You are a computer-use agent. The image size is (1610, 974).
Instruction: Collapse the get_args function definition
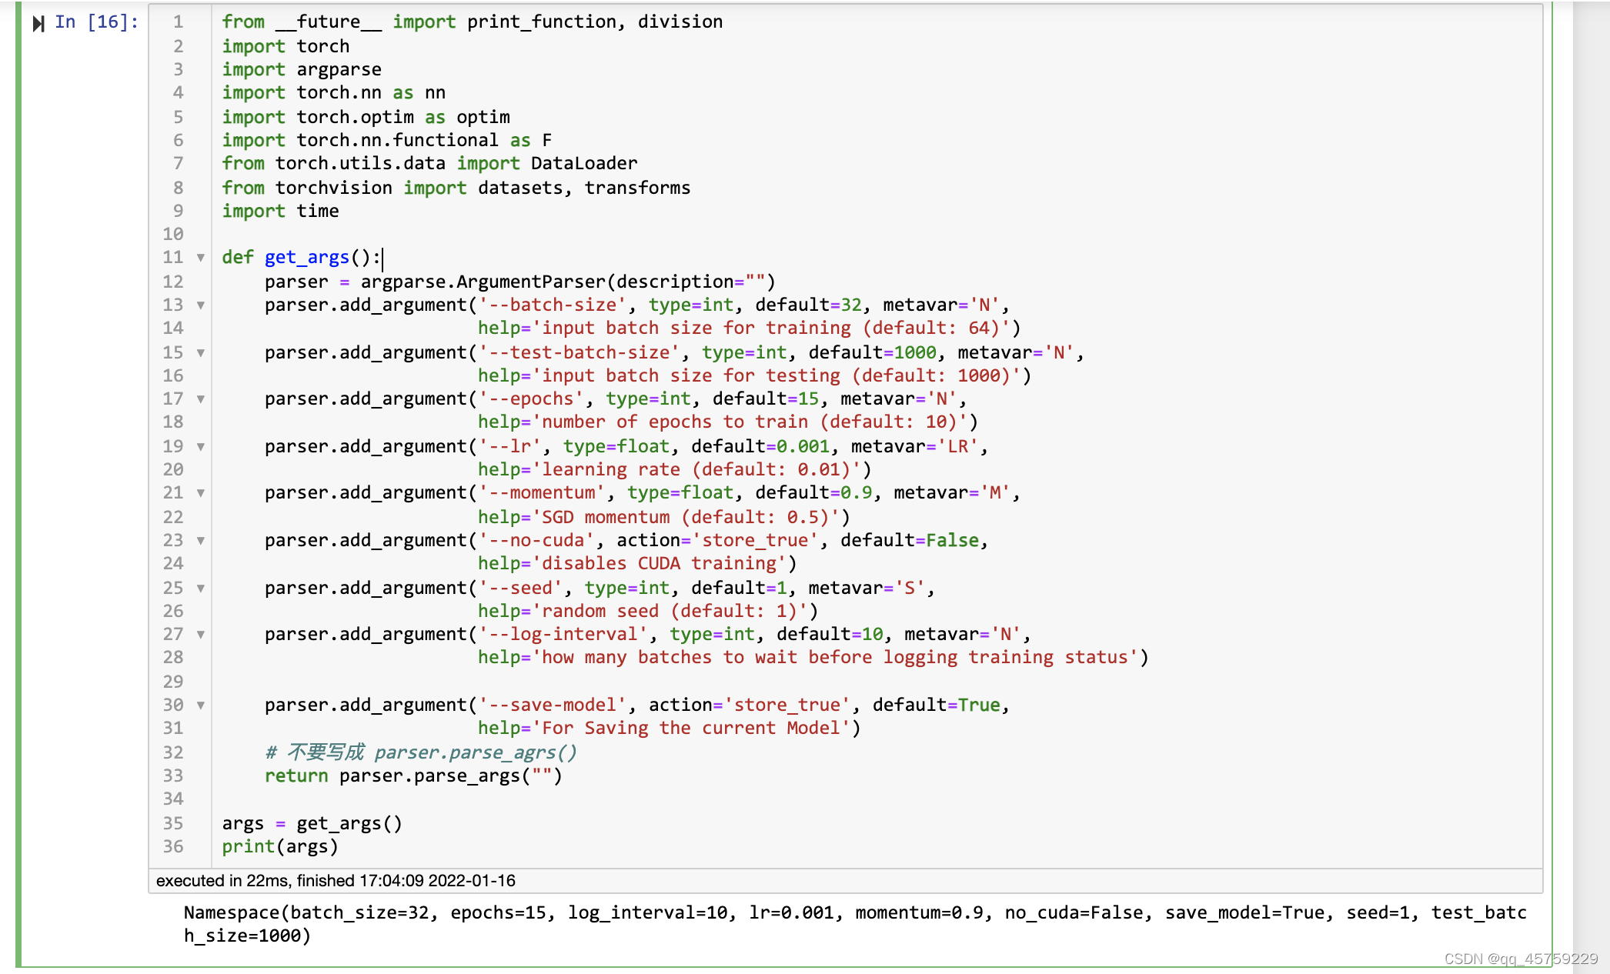(201, 259)
